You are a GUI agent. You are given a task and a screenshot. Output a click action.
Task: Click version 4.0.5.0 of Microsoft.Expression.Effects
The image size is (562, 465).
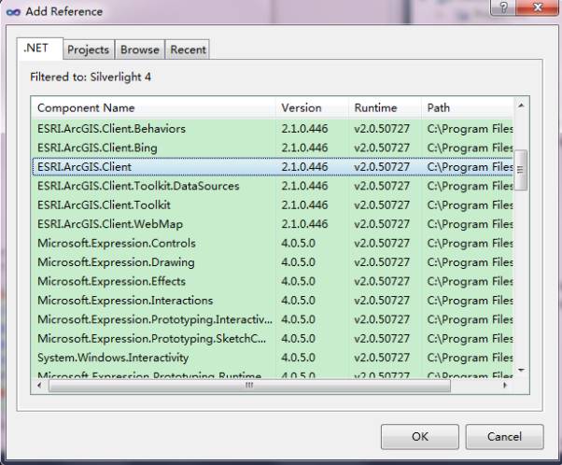pyautogui.click(x=298, y=281)
